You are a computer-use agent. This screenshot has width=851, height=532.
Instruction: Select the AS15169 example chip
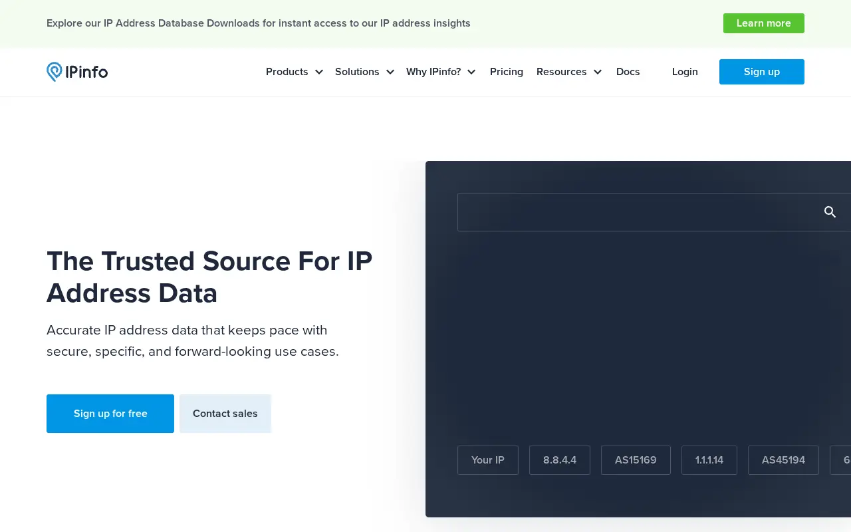click(636, 460)
